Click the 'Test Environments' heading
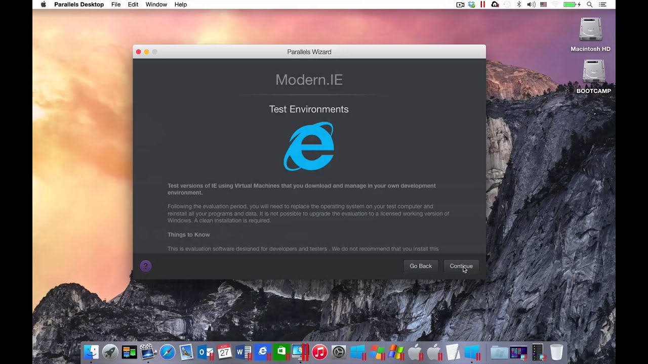The image size is (648, 364). (x=309, y=109)
